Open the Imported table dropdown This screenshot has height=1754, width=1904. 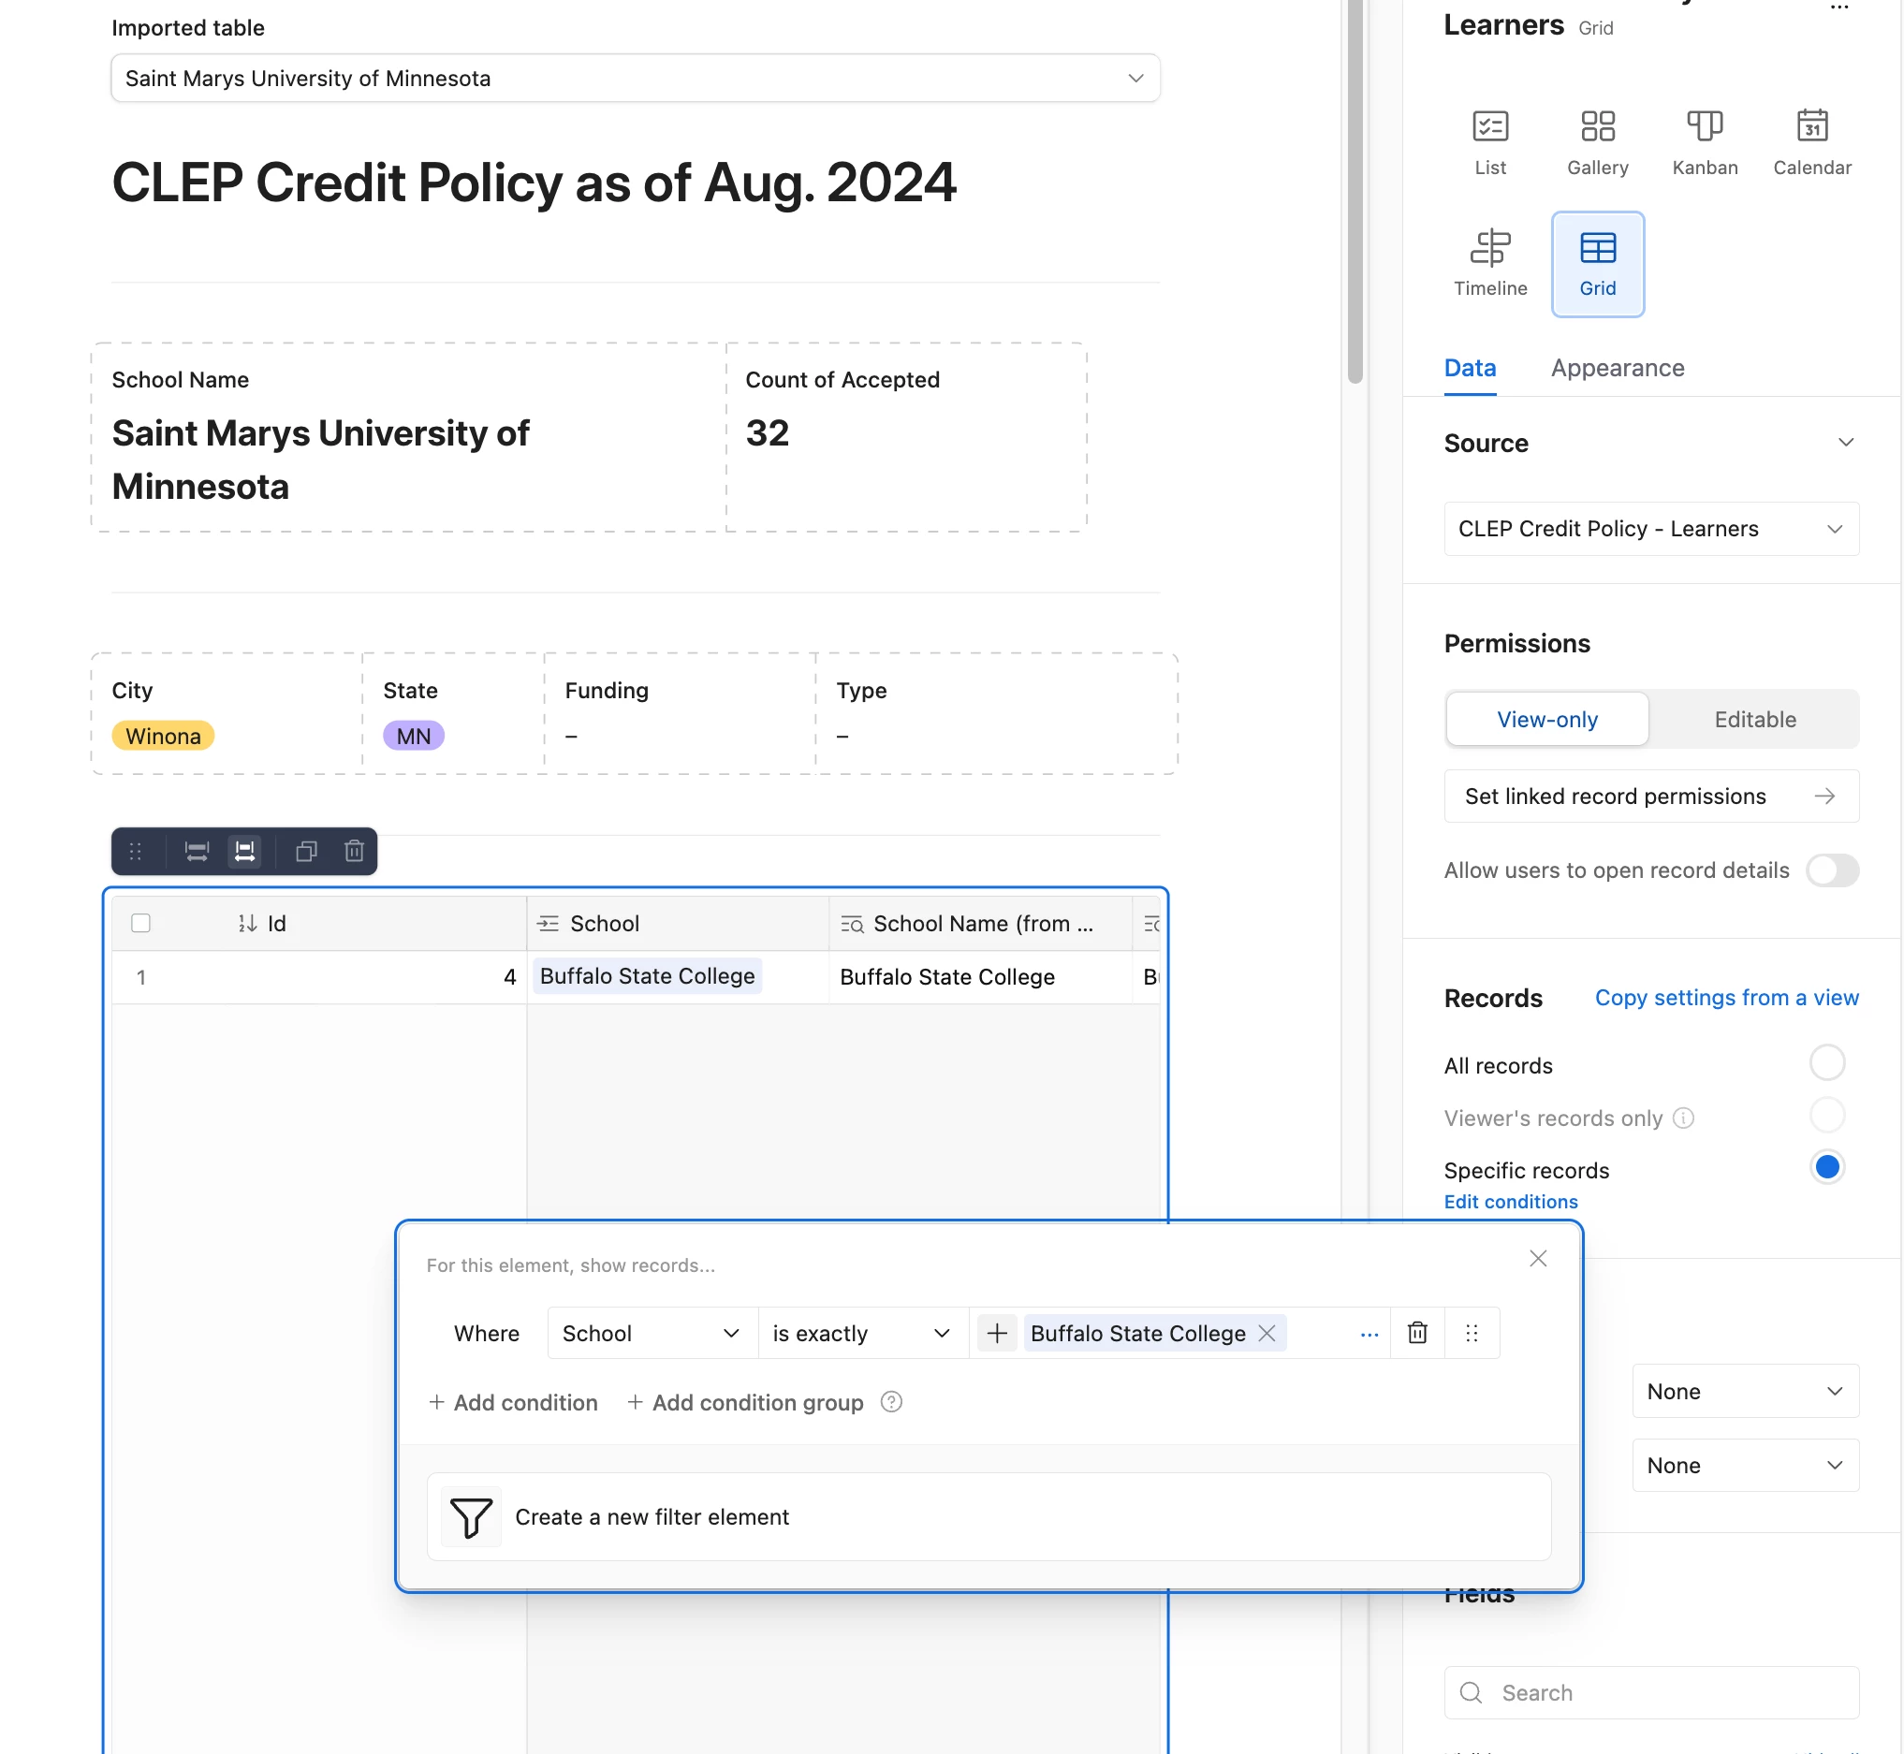click(x=635, y=78)
